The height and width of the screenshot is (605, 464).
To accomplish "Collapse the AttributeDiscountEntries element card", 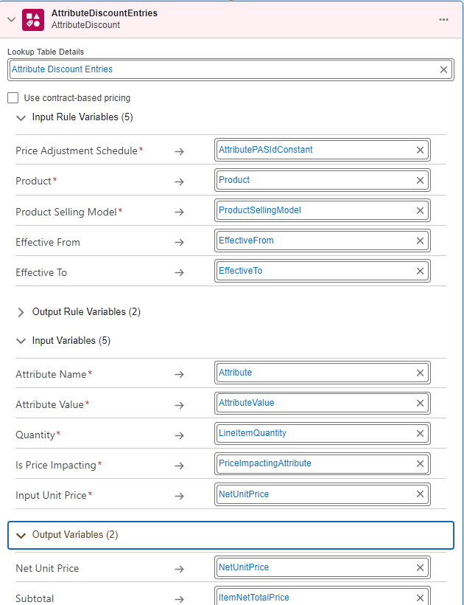I will [x=11, y=19].
